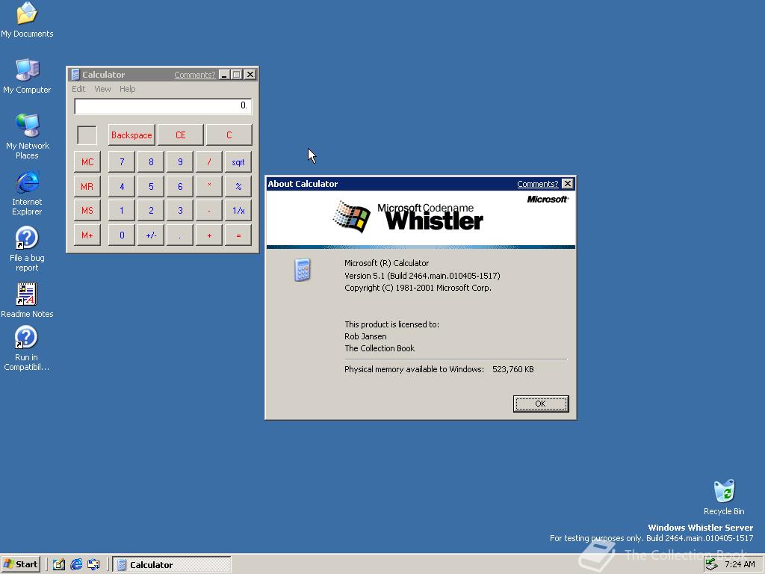Image resolution: width=765 pixels, height=574 pixels.
Task: Click the divide (/) button
Action: [x=209, y=161]
